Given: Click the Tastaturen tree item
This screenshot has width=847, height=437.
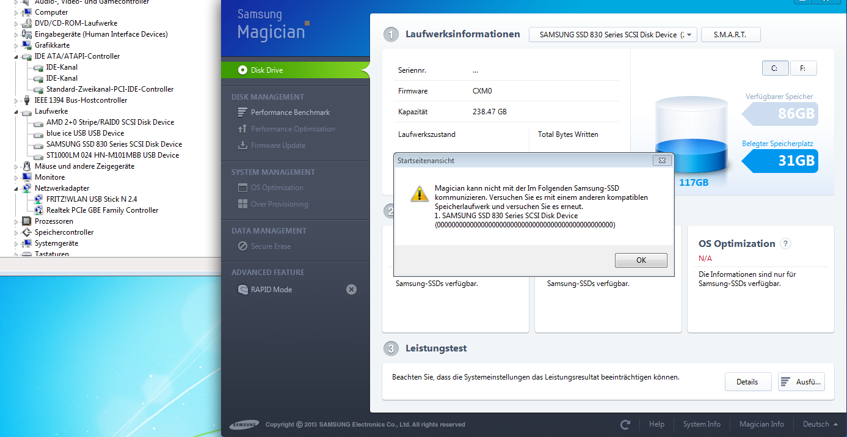Looking at the screenshot, I should [x=52, y=254].
